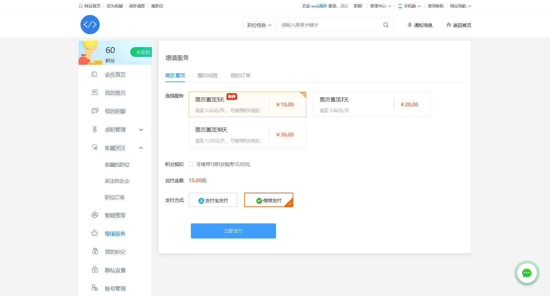
Task: Open 我的职聊 in sidebar
Action: pos(115,111)
